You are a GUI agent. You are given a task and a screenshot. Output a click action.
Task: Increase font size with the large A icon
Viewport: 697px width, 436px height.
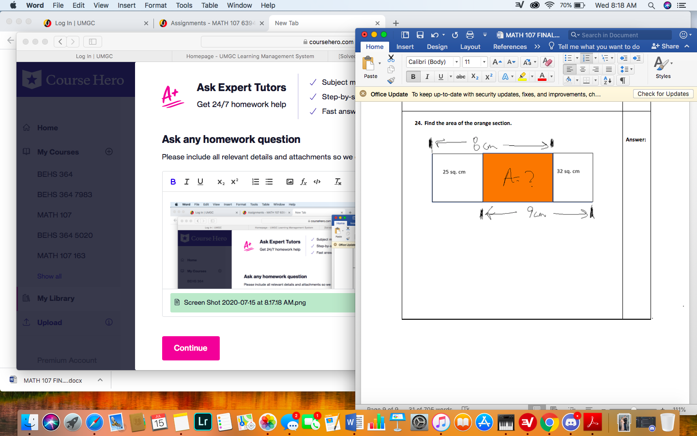click(x=497, y=62)
